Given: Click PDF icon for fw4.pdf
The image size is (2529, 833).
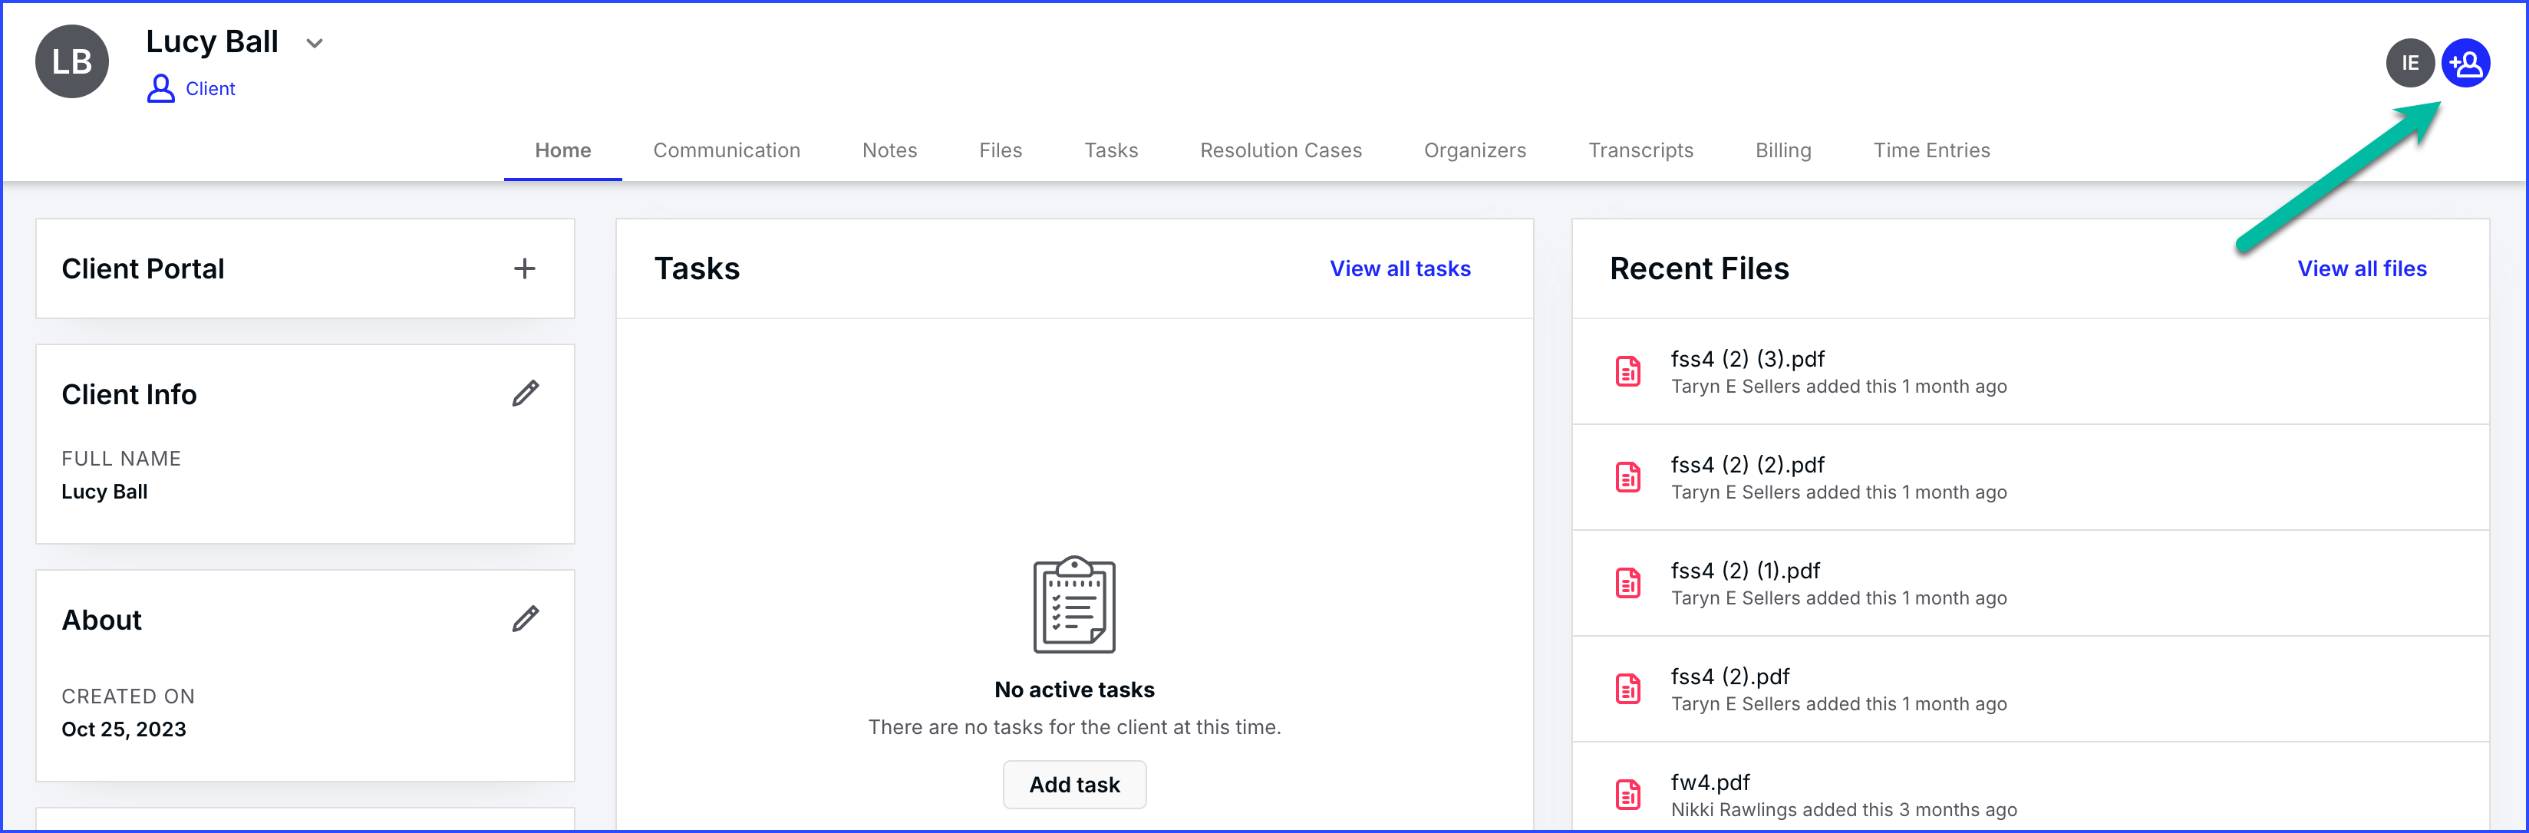Looking at the screenshot, I should pos(1627,795).
